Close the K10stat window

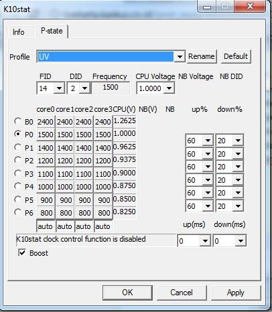coord(250,6)
